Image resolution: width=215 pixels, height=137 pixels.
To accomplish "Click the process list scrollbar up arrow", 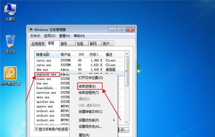I will [x=127, y=54].
